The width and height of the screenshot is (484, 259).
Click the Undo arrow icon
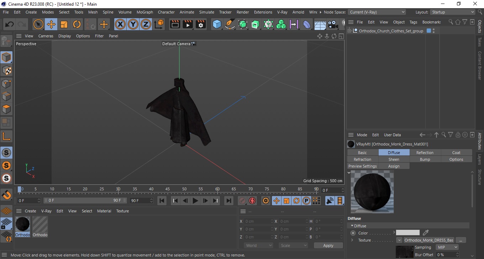[10, 25]
